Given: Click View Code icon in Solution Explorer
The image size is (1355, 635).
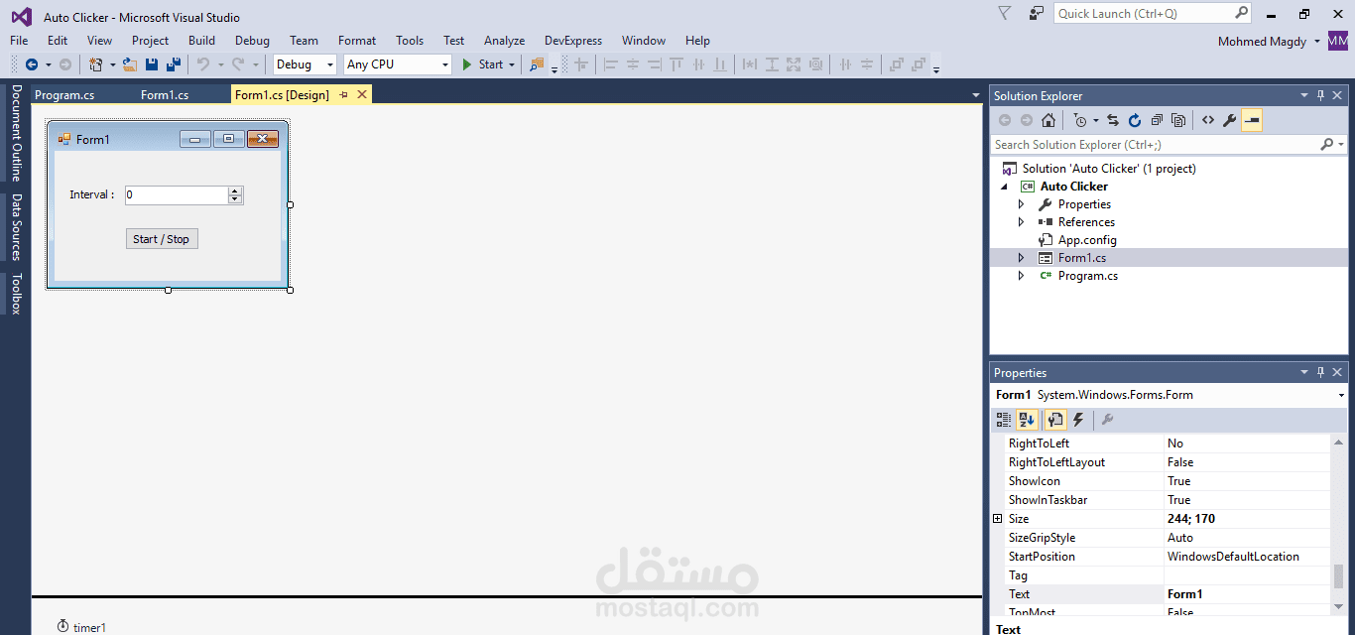Looking at the screenshot, I should pyautogui.click(x=1208, y=121).
